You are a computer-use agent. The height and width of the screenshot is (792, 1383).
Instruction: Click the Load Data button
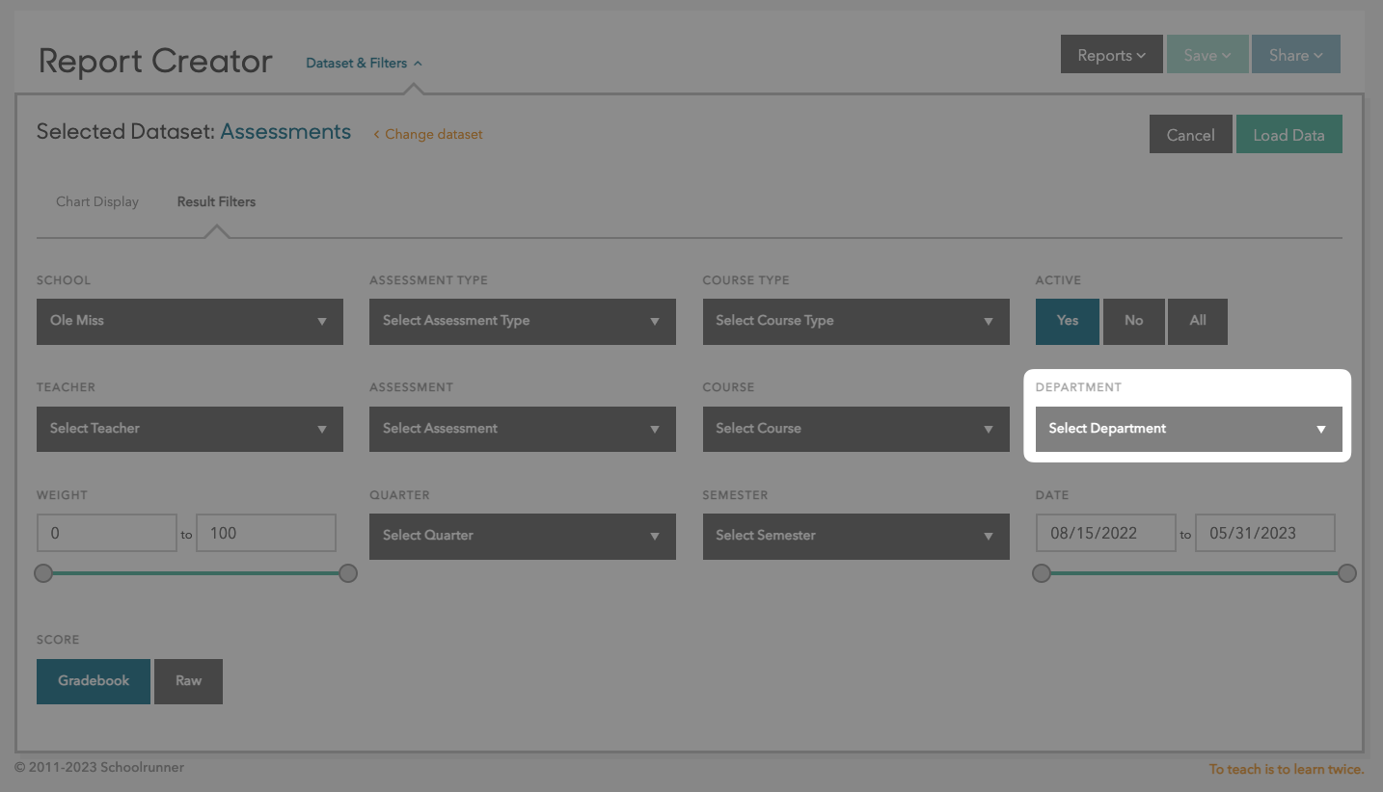point(1288,135)
